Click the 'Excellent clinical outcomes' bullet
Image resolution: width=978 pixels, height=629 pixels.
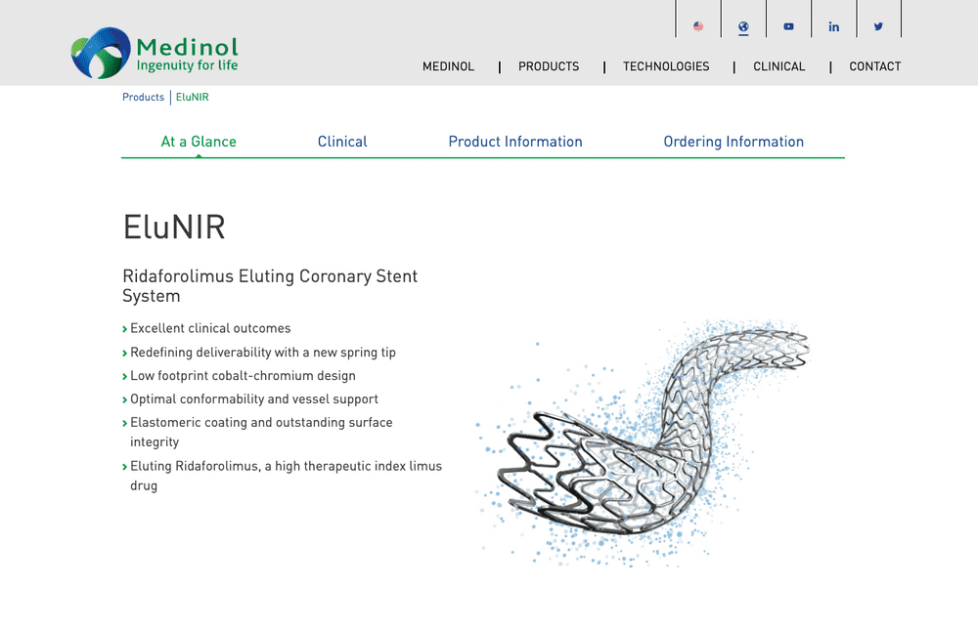click(210, 329)
